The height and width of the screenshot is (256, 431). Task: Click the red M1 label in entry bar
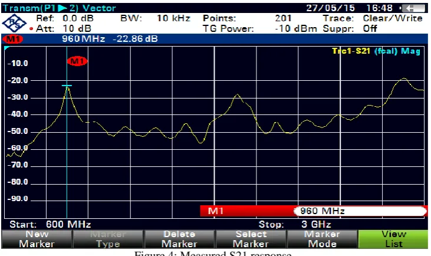coord(216,211)
